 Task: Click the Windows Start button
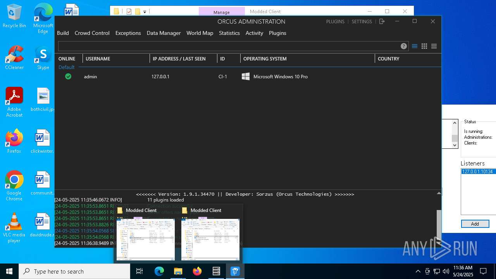(x=9, y=271)
